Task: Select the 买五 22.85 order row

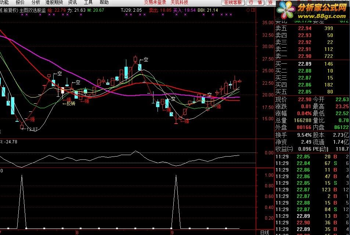Action: [x=312, y=92]
